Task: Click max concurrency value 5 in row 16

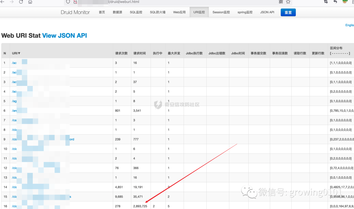Action: coord(168,206)
